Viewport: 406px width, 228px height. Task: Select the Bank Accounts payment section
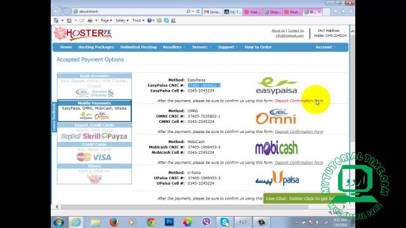point(95,86)
